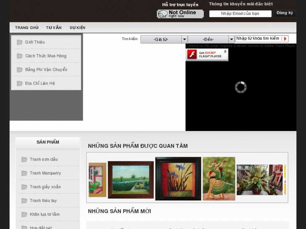Click the Đăng ký subscribe button
Image resolution: width=306 pixels, height=229 pixels.
pyautogui.click(x=285, y=13)
